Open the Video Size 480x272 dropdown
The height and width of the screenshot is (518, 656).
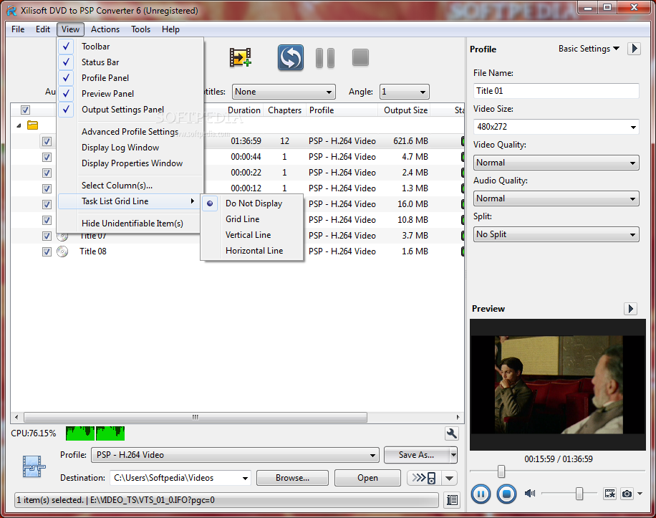point(556,126)
